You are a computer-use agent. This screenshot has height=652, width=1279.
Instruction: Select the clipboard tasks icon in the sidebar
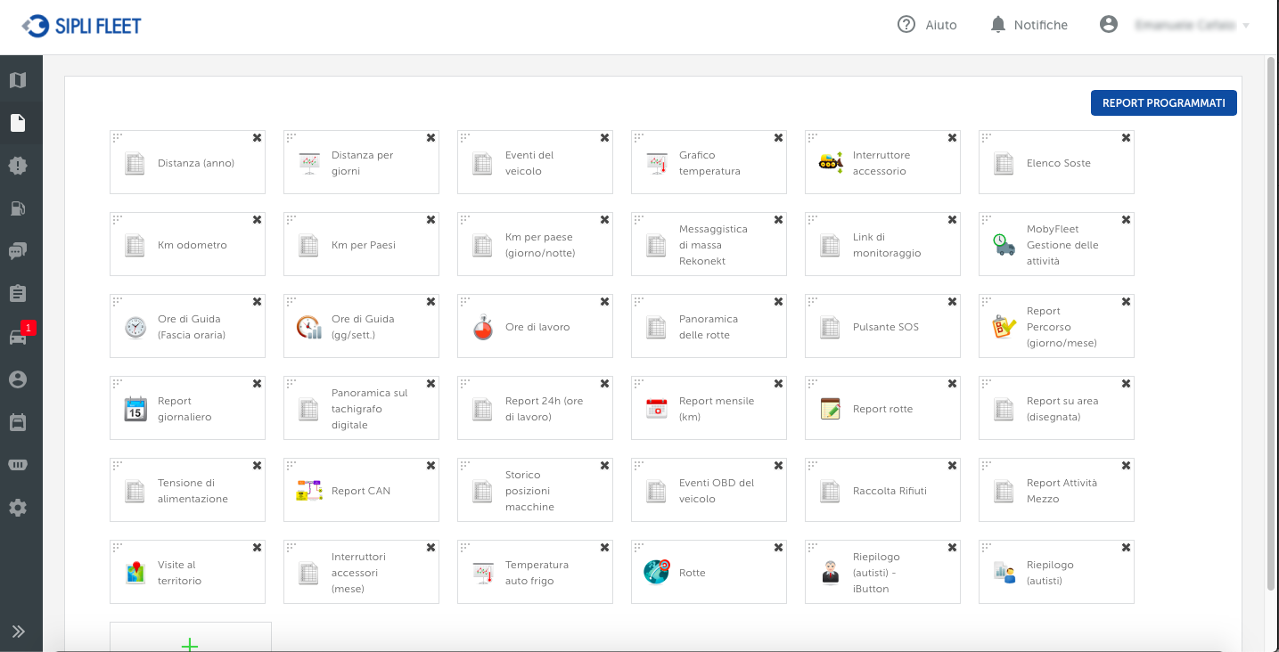click(x=20, y=292)
